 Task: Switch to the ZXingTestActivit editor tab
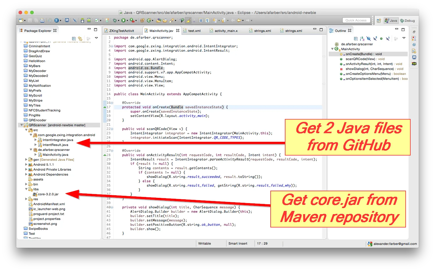(119, 31)
